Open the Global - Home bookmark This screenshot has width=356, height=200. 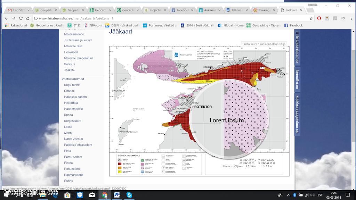click(231, 25)
